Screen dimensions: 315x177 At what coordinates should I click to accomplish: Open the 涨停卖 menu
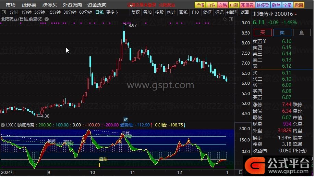click(x=29, y=4)
